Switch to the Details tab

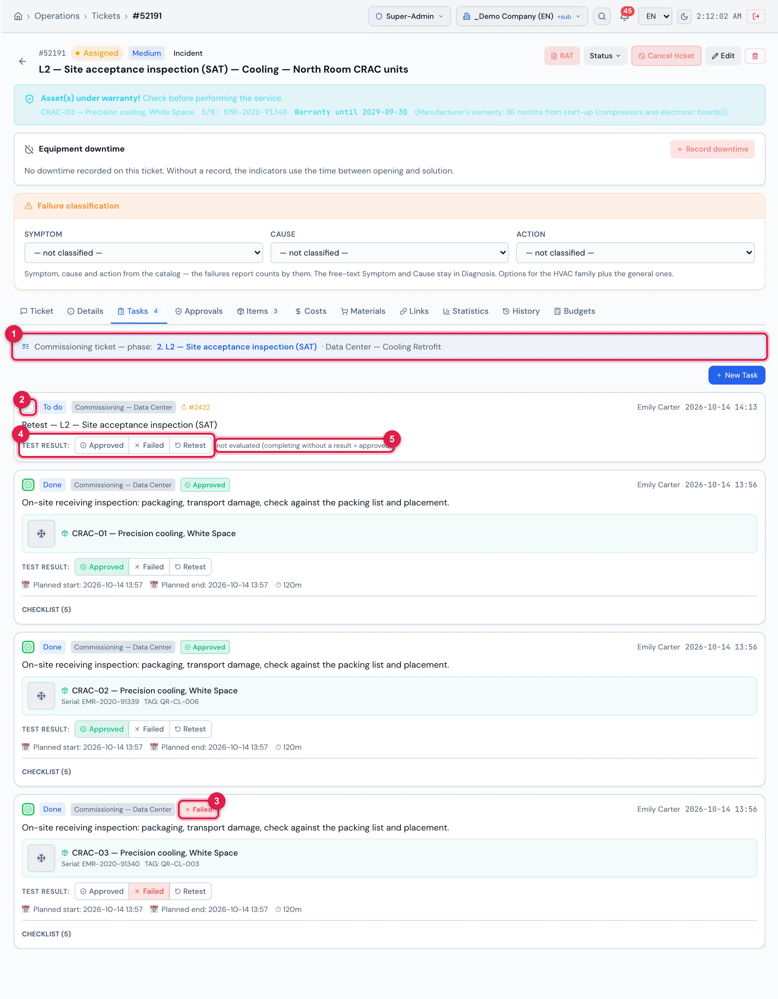click(85, 311)
